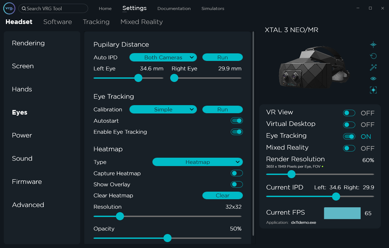The height and width of the screenshot is (248, 389).
Task: Click the 32x32 resolution value
Action: [x=233, y=207]
